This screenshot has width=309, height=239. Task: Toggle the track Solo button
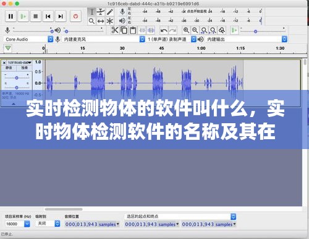(24, 68)
